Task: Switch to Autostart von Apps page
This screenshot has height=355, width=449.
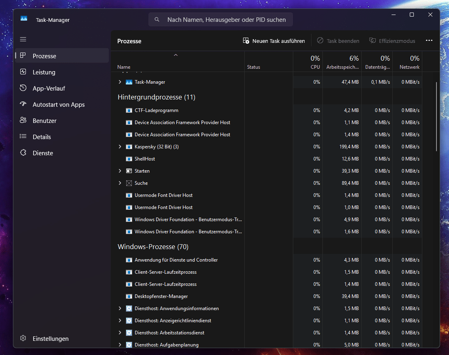Action: pos(62,104)
